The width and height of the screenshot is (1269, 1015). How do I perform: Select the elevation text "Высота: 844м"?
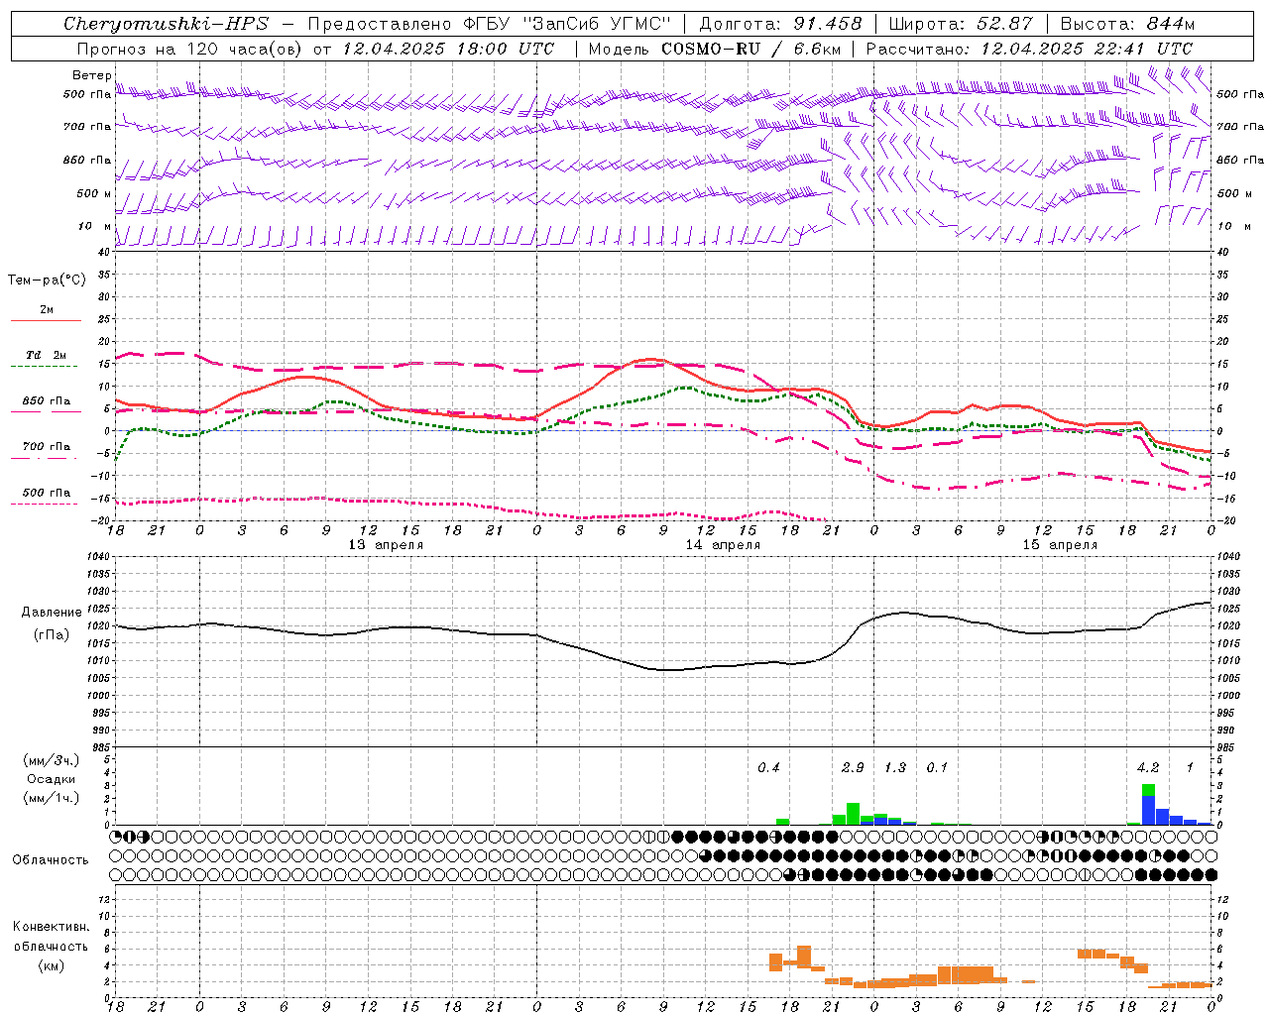tap(1128, 24)
